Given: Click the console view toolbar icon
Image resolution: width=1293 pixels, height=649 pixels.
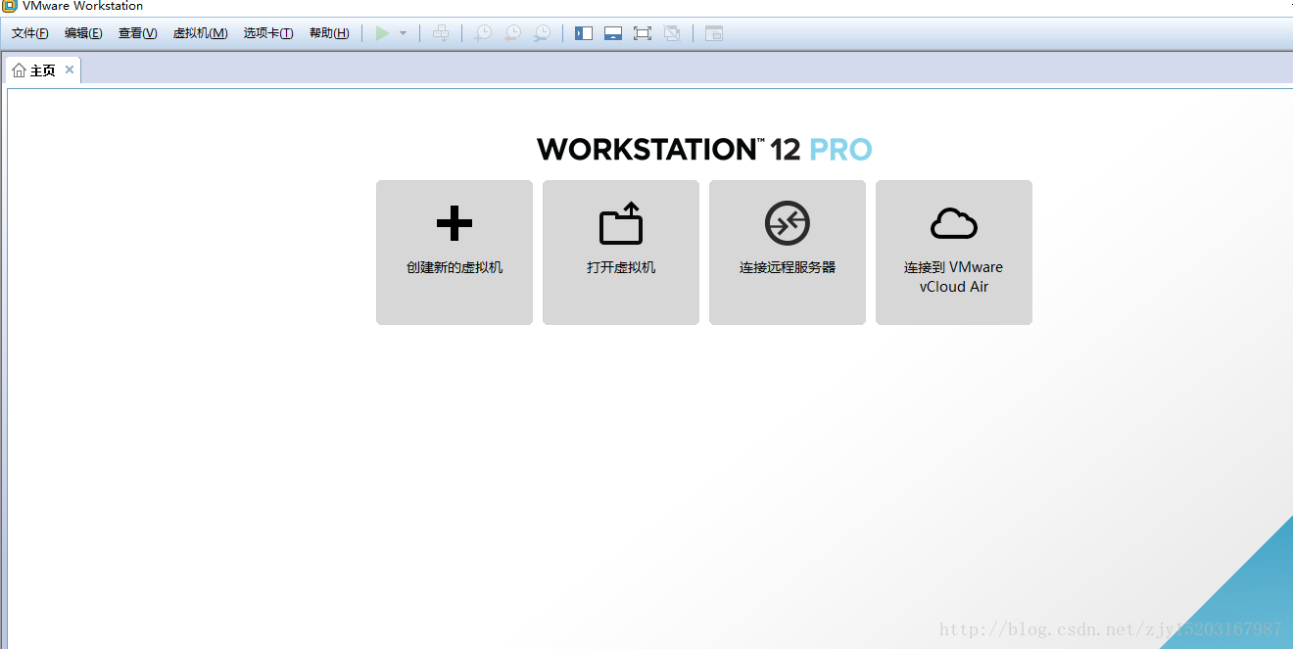Looking at the screenshot, I should 714,33.
